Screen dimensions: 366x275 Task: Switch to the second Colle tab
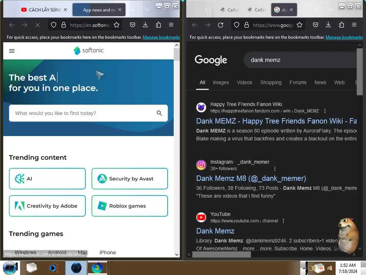click(x=257, y=10)
